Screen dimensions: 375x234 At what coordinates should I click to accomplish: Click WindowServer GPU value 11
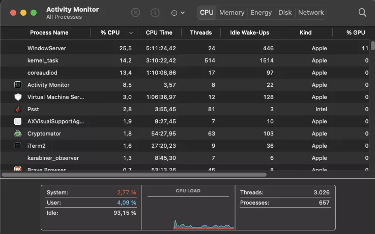(x=365, y=48)
